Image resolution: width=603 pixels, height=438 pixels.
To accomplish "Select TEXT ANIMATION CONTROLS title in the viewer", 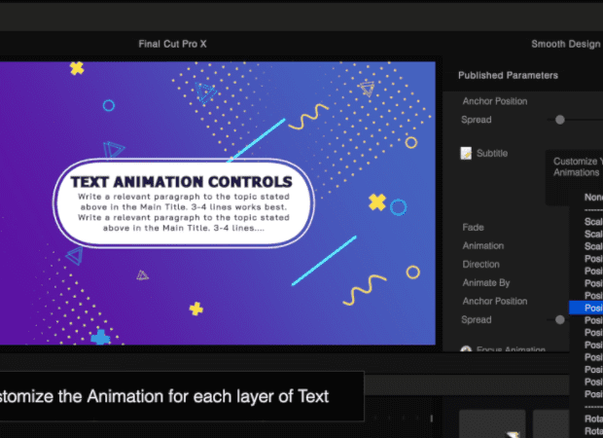I will [x=182, y=182].
